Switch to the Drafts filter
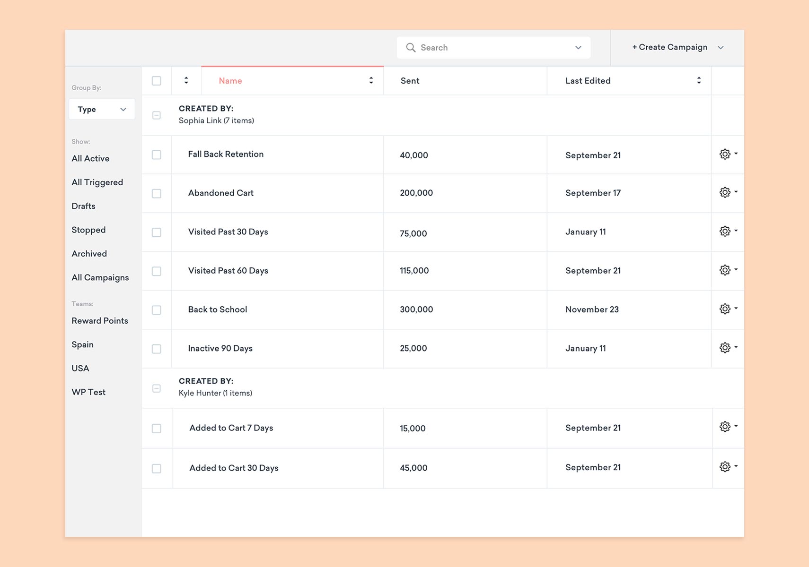809x567 pixels. click(x=83, y=206)
